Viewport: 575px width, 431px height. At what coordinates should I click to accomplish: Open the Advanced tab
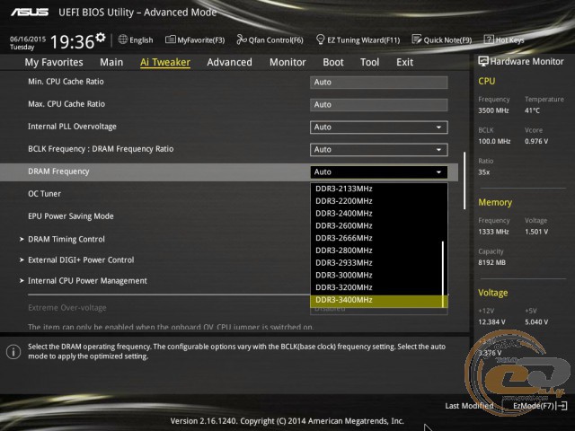coord(230,62)
